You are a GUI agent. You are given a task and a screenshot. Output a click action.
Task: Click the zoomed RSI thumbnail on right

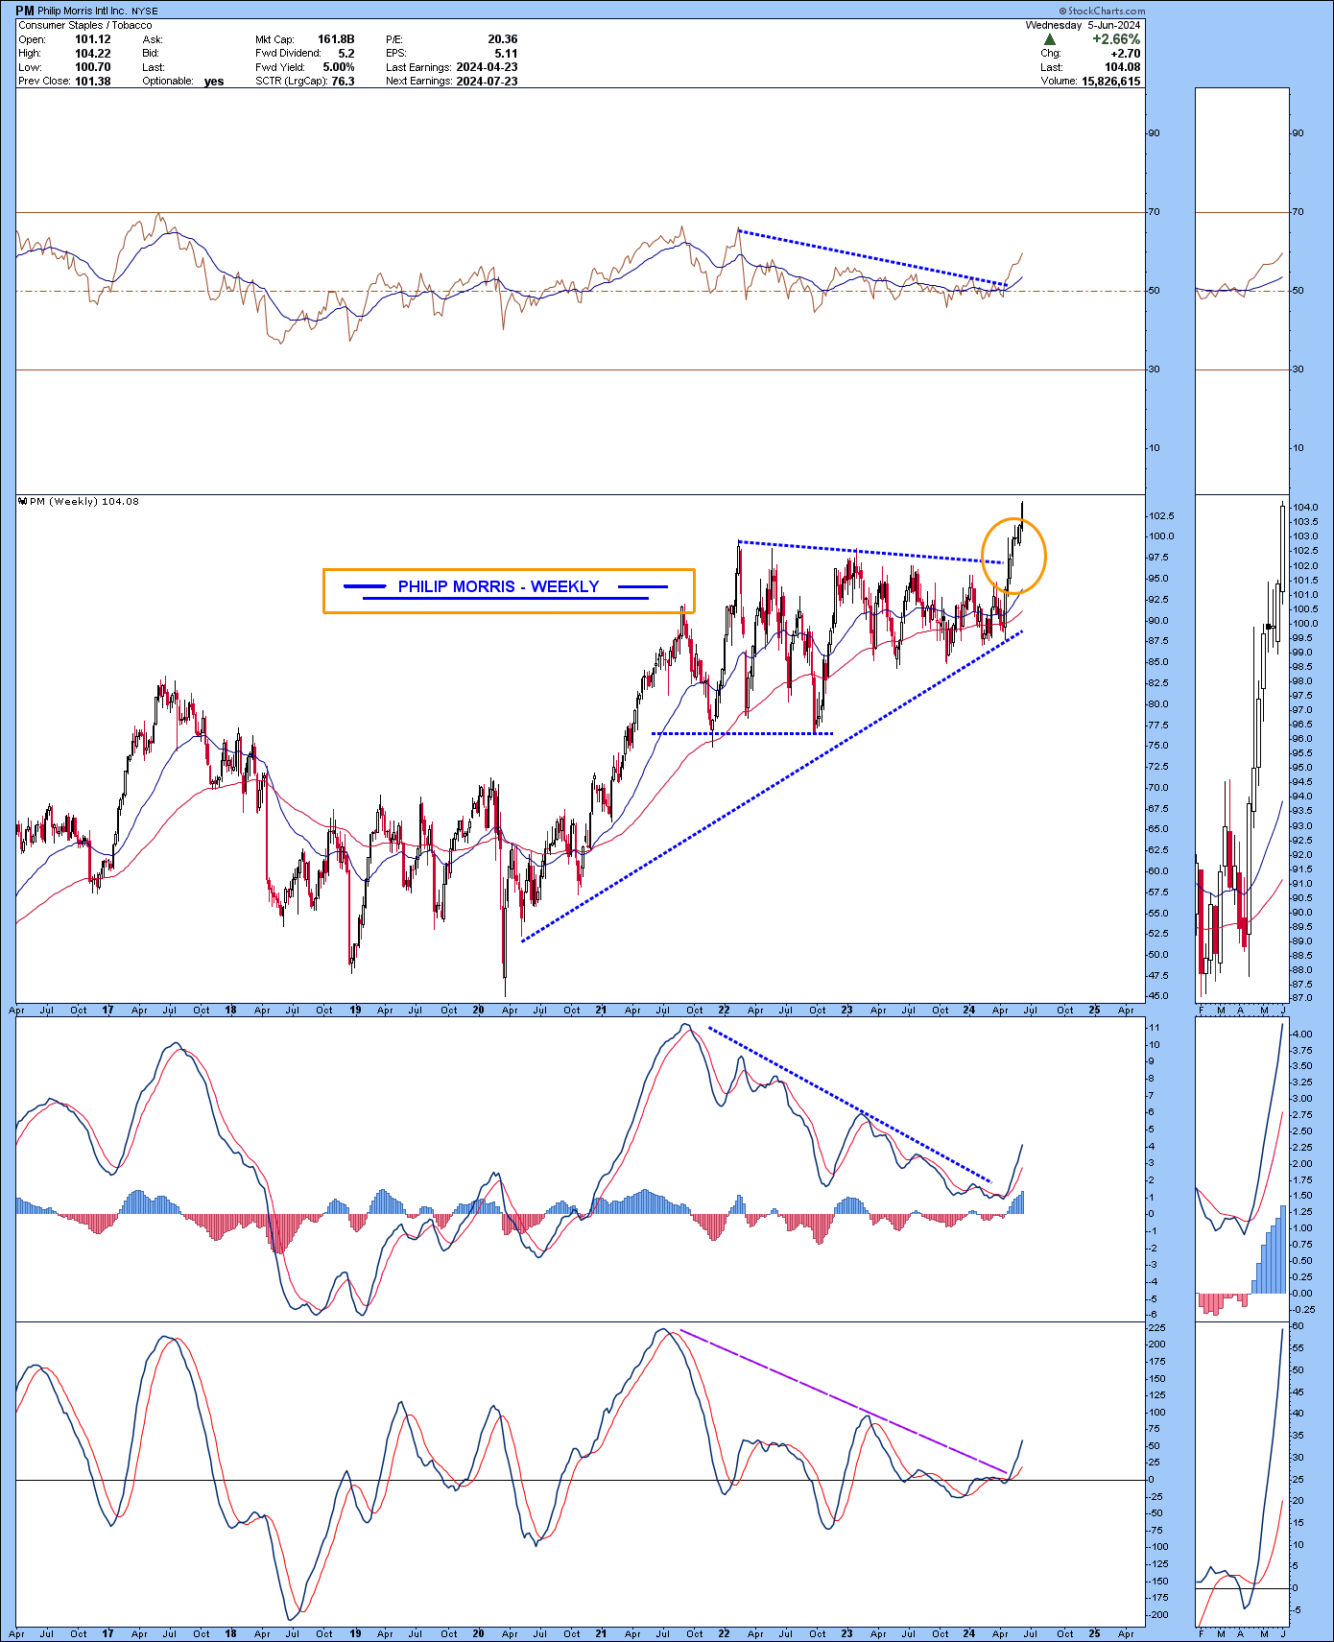(1240, 288)
